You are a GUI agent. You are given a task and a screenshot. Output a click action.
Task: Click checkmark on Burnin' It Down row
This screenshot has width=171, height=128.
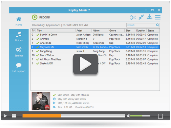tap(38, 35)
